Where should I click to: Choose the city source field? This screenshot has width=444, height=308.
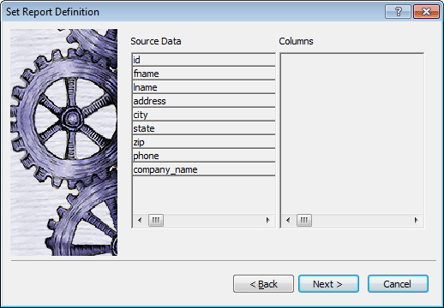tap(204, 115)
